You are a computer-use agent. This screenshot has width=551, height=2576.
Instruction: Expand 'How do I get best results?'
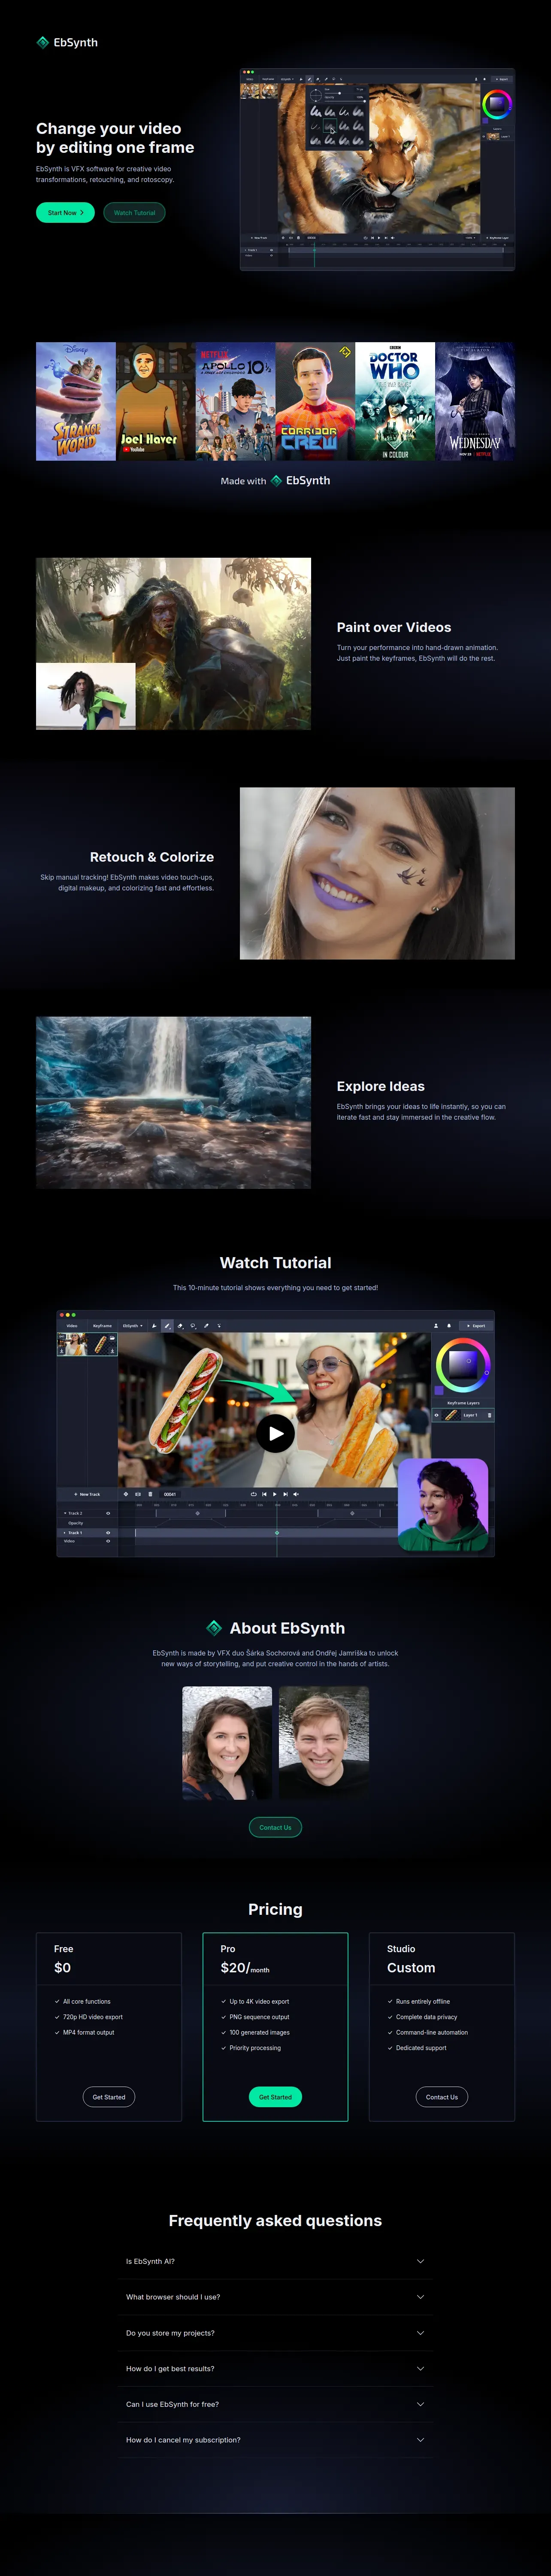tap(275, 2368)
